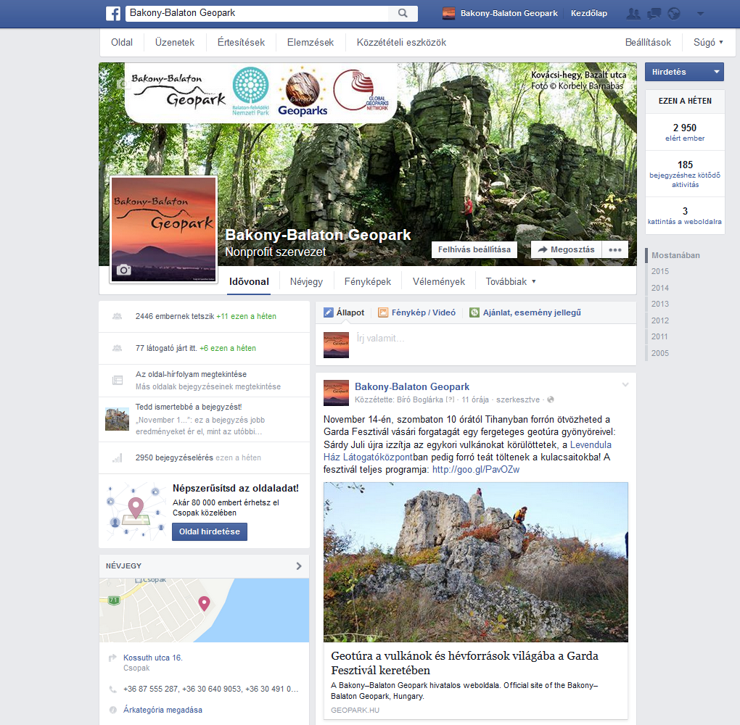The width and height of the screenshot is (740, 725).
Task: Open messages icon in top bar
Action: pyautogui.click(x=654, y=14)
